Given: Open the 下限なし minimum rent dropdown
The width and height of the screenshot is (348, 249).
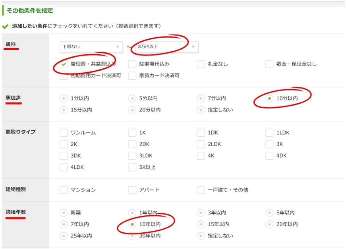Looking at the screenshot, I should 91,47.
